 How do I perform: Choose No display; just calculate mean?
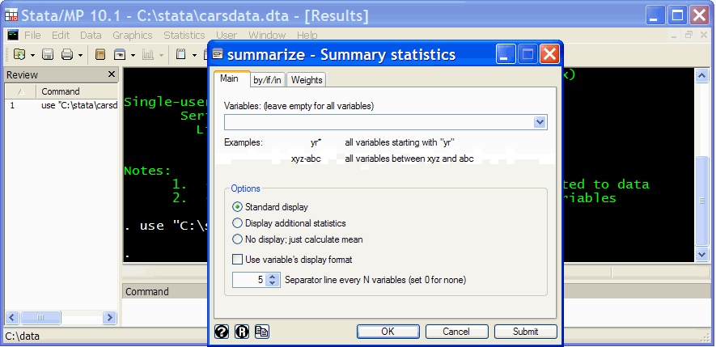(x=238, y=239)
